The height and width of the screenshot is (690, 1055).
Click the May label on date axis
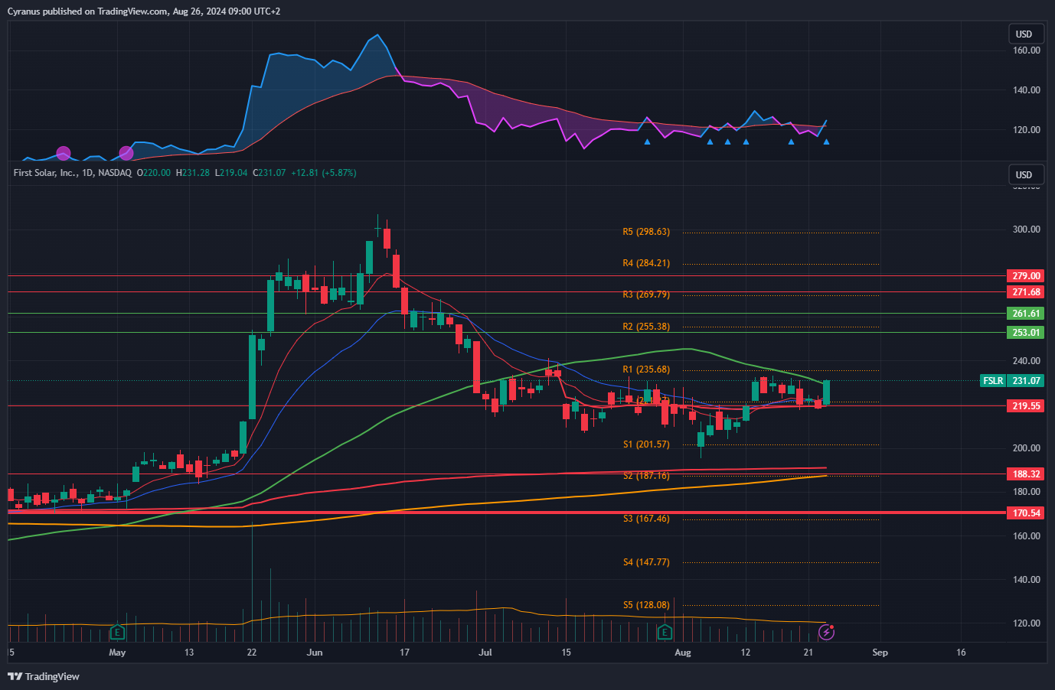[x=117, y=653]
